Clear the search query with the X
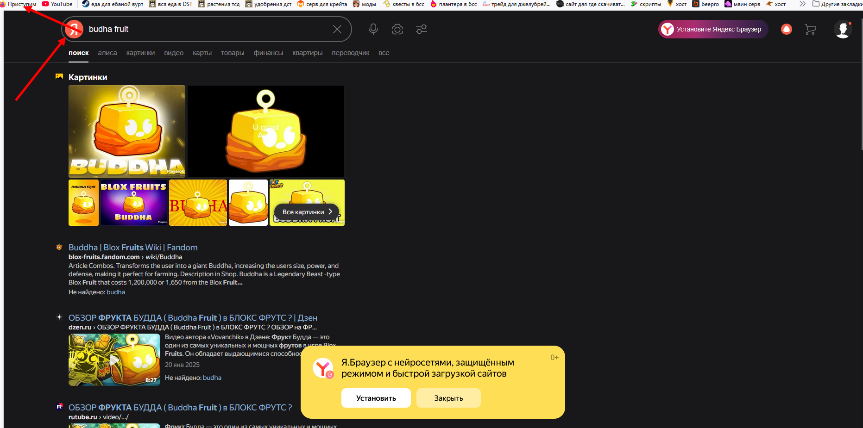 (337, 29)
